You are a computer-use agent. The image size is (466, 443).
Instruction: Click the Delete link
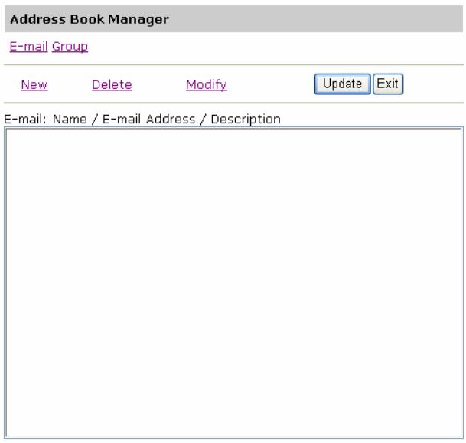(112, 85)
